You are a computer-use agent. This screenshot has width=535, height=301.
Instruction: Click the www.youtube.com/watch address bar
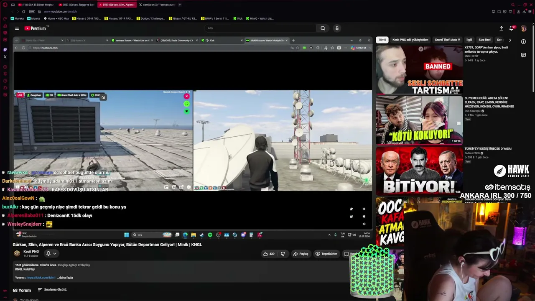point(60,11)
